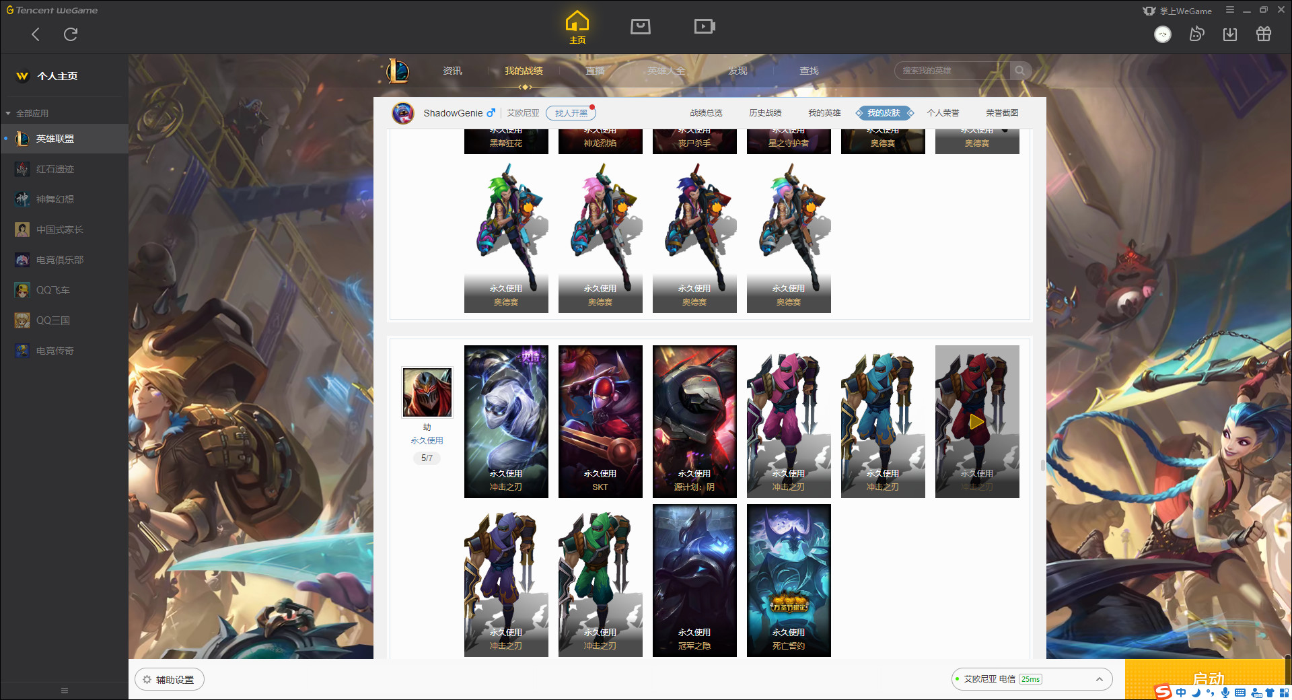Click the 找人开黑 button

coord(571,113)
